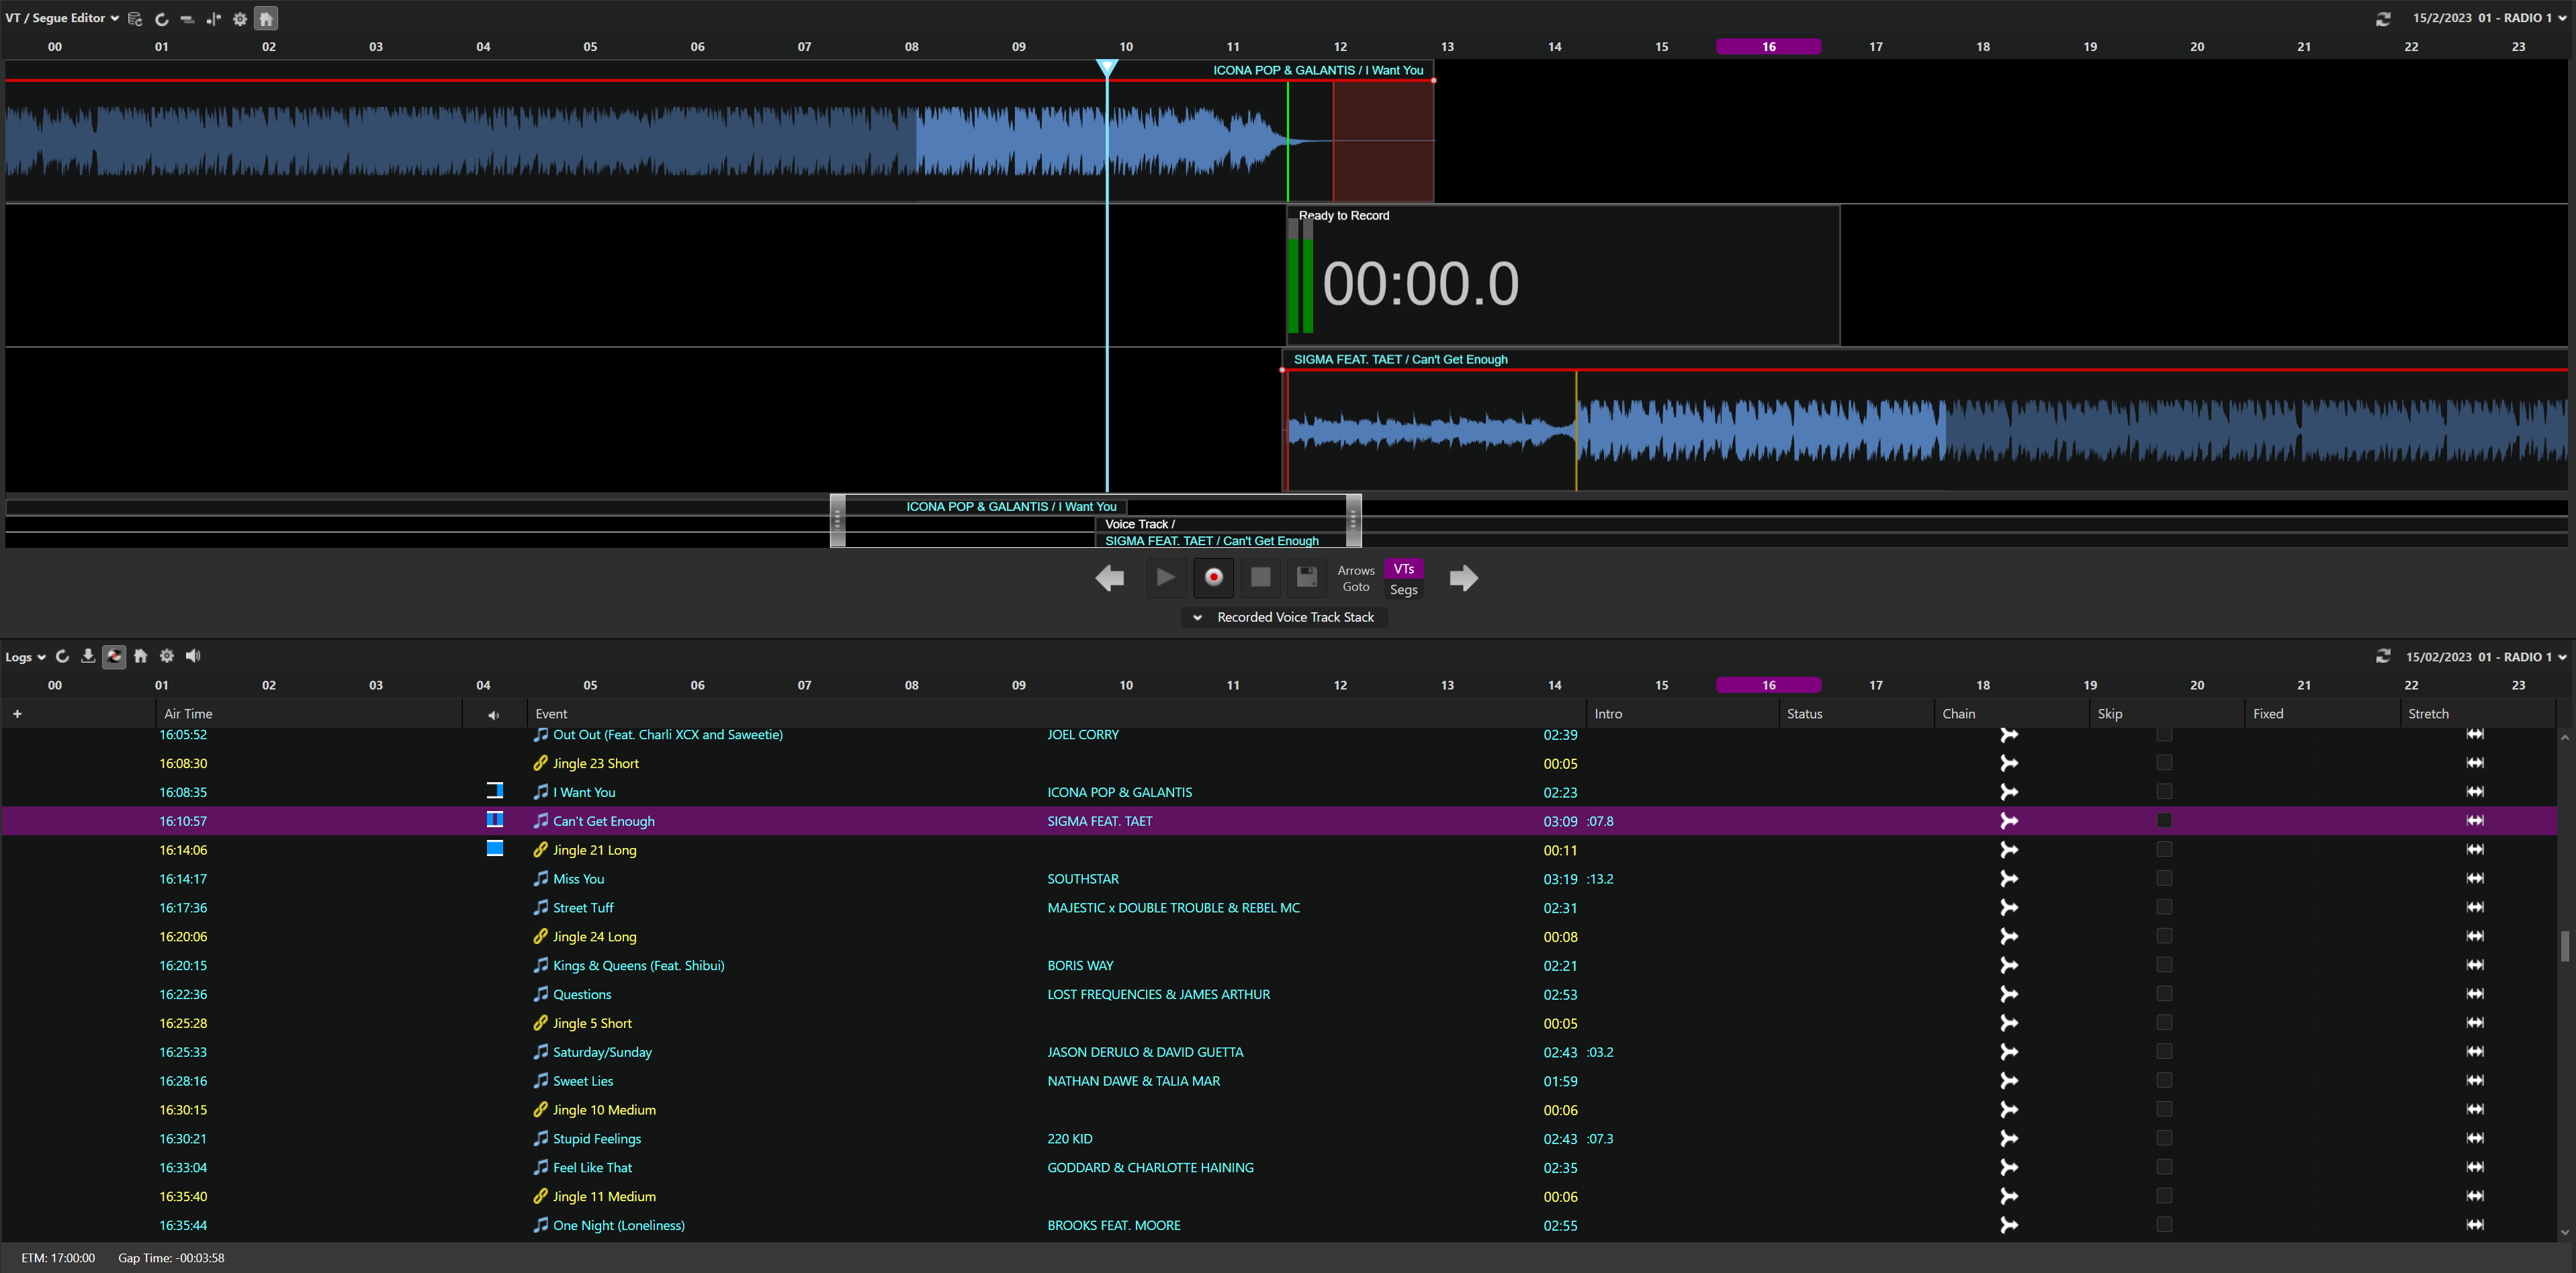Enable Skip checkbox for I Want You

click(2164, 792)
